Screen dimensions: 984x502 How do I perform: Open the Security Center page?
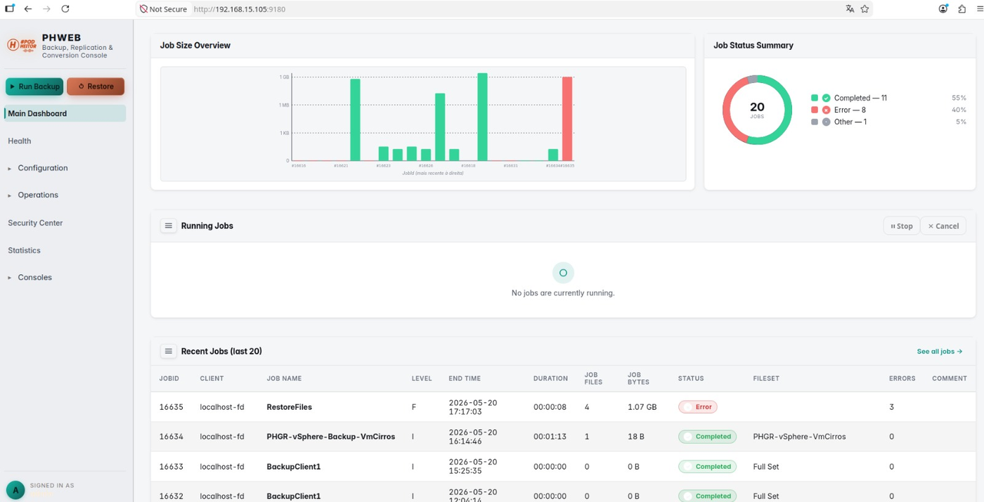[x=35, y=223]
